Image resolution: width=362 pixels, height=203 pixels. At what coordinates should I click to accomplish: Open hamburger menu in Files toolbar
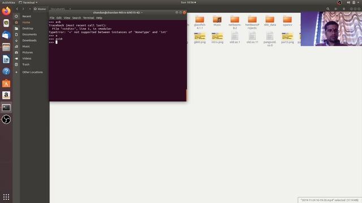tap(344, 9)
